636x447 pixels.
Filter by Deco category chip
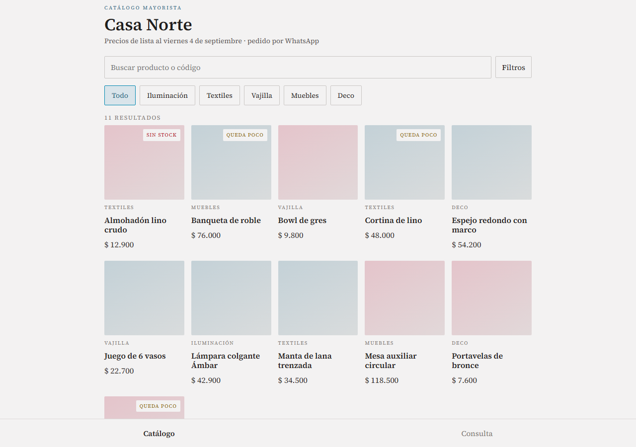point(346,95)
